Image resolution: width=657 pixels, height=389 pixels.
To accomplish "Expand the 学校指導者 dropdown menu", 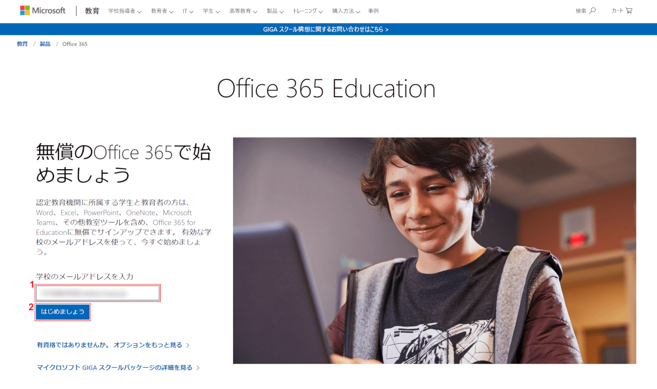I will [x=125, y=11].
